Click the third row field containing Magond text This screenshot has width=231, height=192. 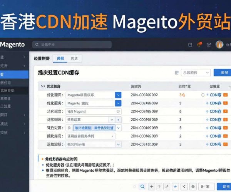point(94,111)
